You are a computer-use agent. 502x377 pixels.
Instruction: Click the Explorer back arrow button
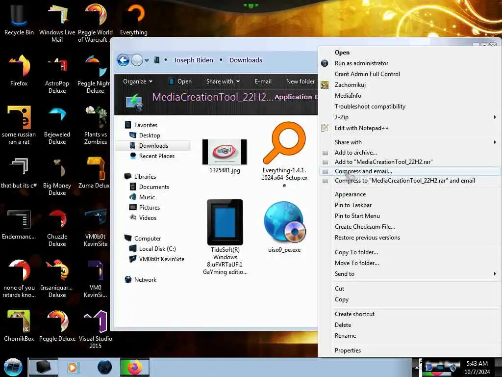coord(123,60)
